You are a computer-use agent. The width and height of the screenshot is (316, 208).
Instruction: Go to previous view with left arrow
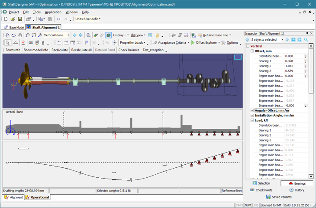(x=74, y=35)
